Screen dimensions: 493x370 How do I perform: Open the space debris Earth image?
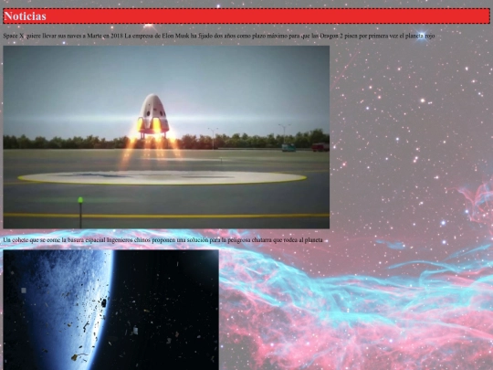[110, 310]
